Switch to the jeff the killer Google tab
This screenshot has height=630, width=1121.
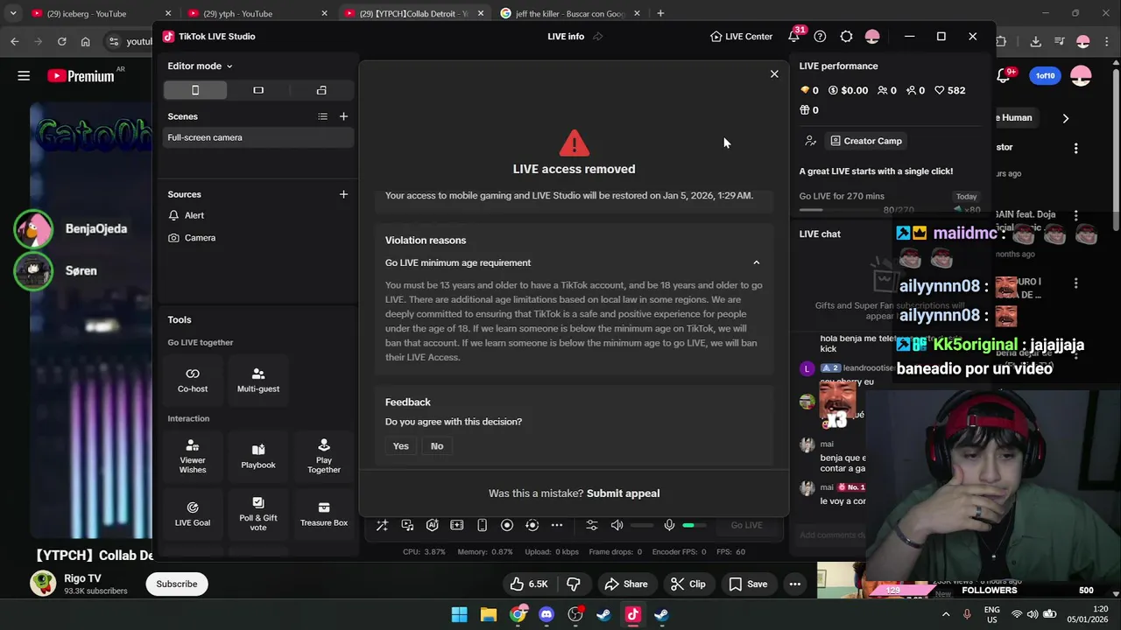coord(570,14)
